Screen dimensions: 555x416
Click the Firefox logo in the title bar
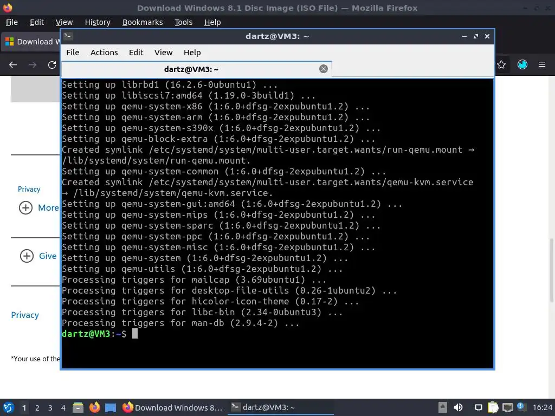(8, 8)
